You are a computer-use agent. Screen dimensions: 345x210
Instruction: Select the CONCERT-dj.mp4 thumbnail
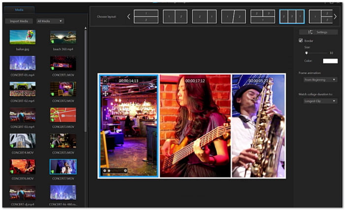[23, 192]
